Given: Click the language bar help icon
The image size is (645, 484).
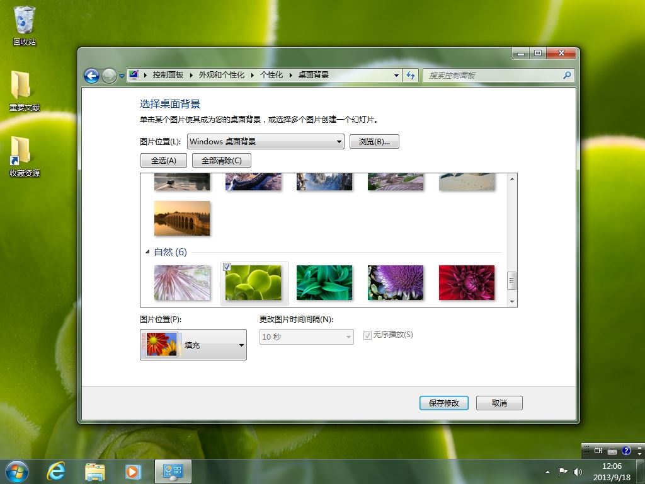Looking at the screenshot, I should [625, 451].
